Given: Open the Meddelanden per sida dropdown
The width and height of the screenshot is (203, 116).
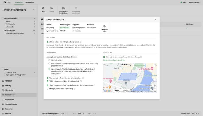Looking at the screenshot, I should coord(64,114).
